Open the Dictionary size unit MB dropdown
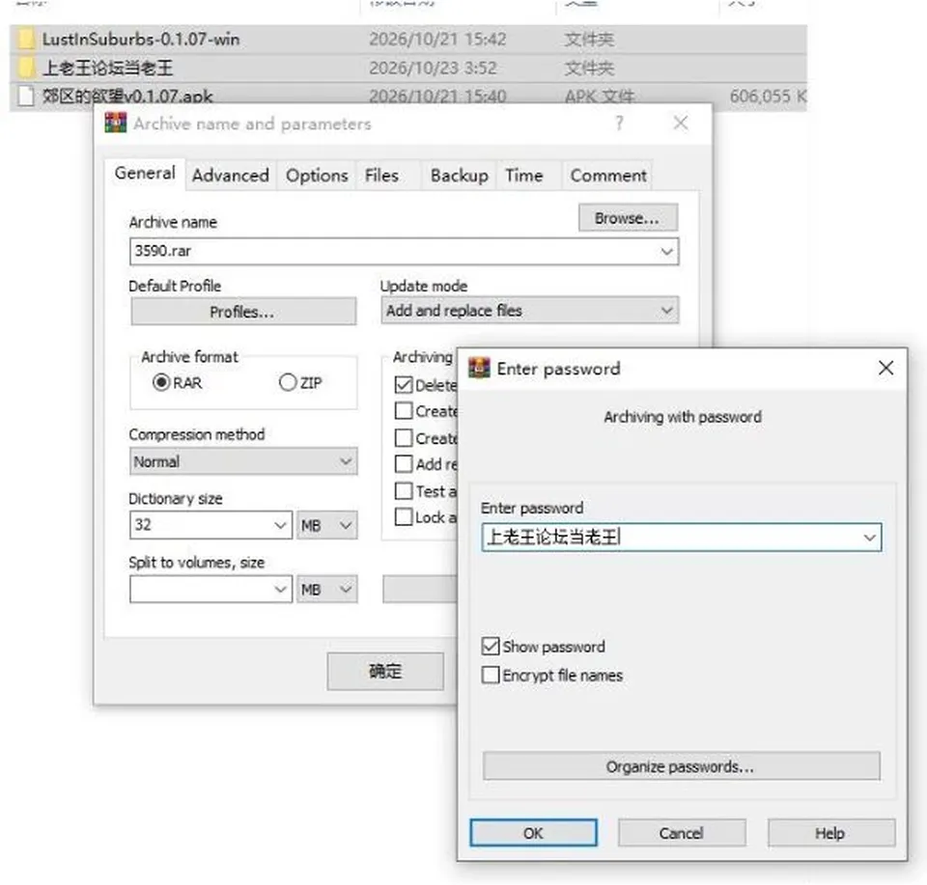 (327, 525)
